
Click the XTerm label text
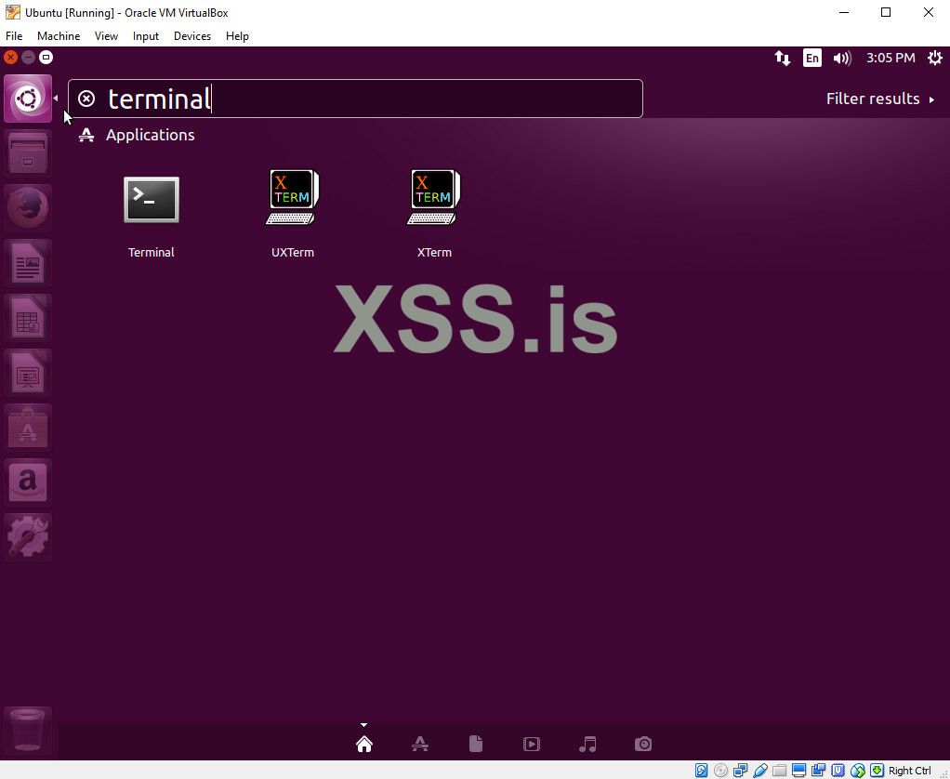(x=434, y=253)
